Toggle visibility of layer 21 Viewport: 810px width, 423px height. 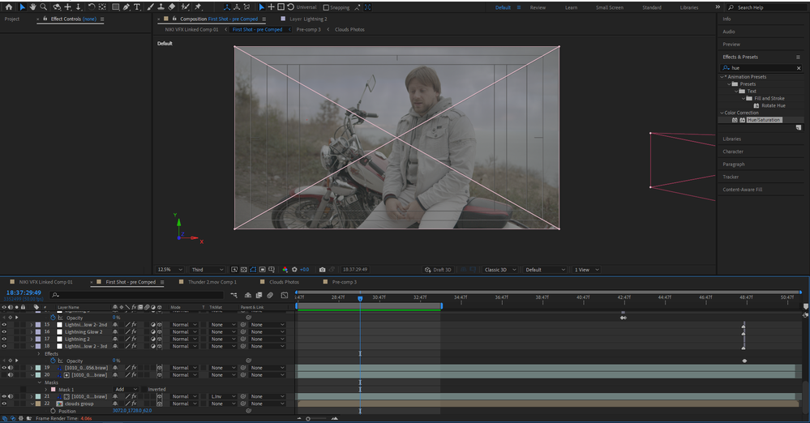4,396
